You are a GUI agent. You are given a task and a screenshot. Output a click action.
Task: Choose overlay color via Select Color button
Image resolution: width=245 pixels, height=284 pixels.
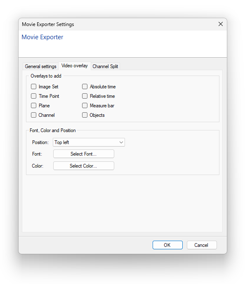click(84, 166)
